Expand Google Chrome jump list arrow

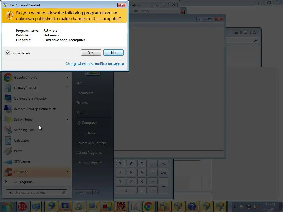(x=67, y=78)
